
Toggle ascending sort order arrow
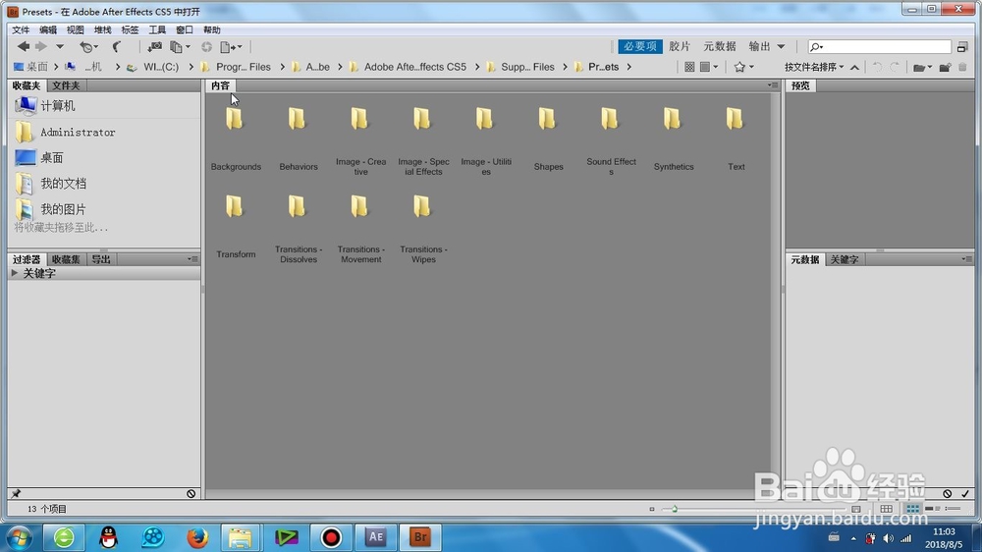(855, 67)
